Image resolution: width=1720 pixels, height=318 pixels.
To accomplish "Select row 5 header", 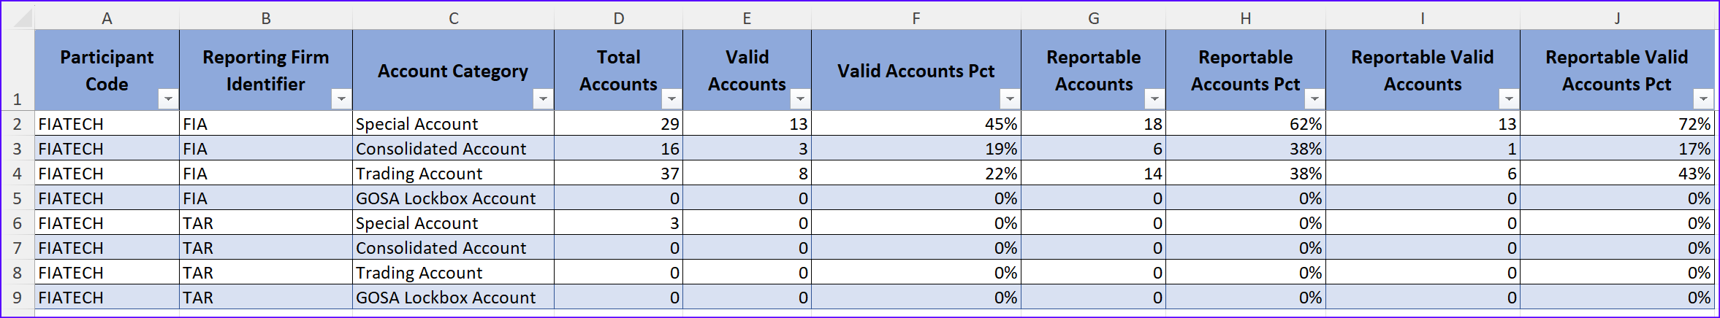I will (17, 198).
